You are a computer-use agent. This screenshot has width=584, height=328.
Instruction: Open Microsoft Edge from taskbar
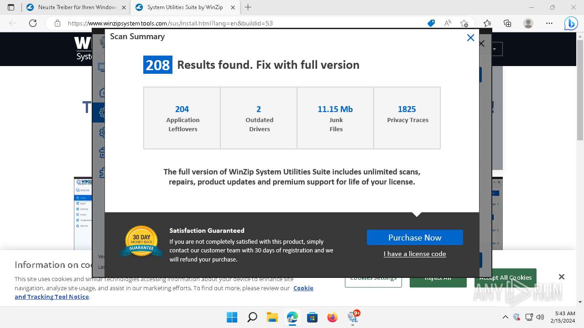[x=292, y=317]
